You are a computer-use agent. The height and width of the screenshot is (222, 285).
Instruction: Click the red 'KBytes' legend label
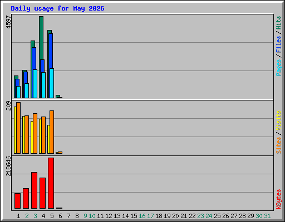click(x=279, y=199)
